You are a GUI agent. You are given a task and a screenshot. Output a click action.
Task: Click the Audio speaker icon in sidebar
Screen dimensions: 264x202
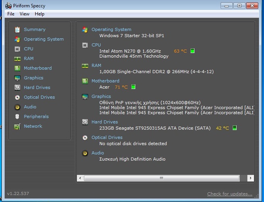pos(17,107)
